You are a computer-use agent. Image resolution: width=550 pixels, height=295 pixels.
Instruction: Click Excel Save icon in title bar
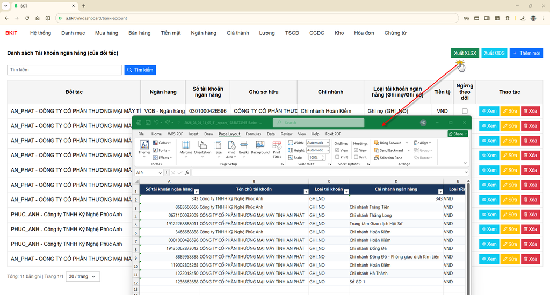tap(148, 123)
